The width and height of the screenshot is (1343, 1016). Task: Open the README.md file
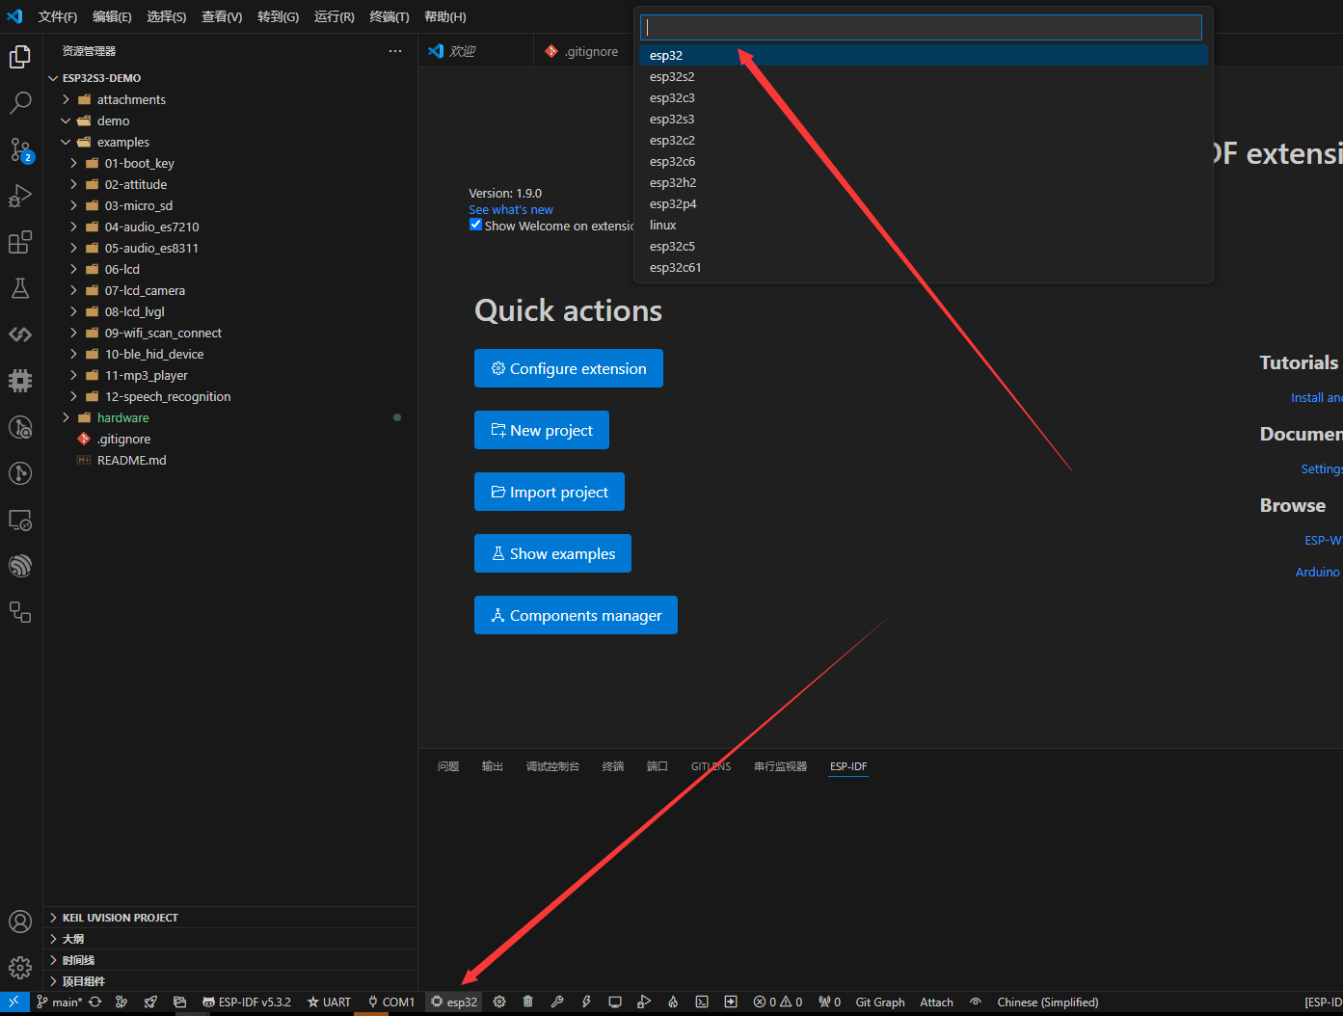click(131, 460)
